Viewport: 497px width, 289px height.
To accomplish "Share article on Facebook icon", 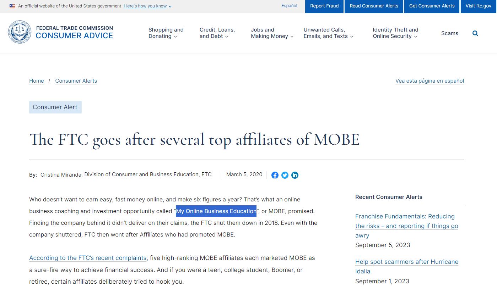I will [275, 175].
